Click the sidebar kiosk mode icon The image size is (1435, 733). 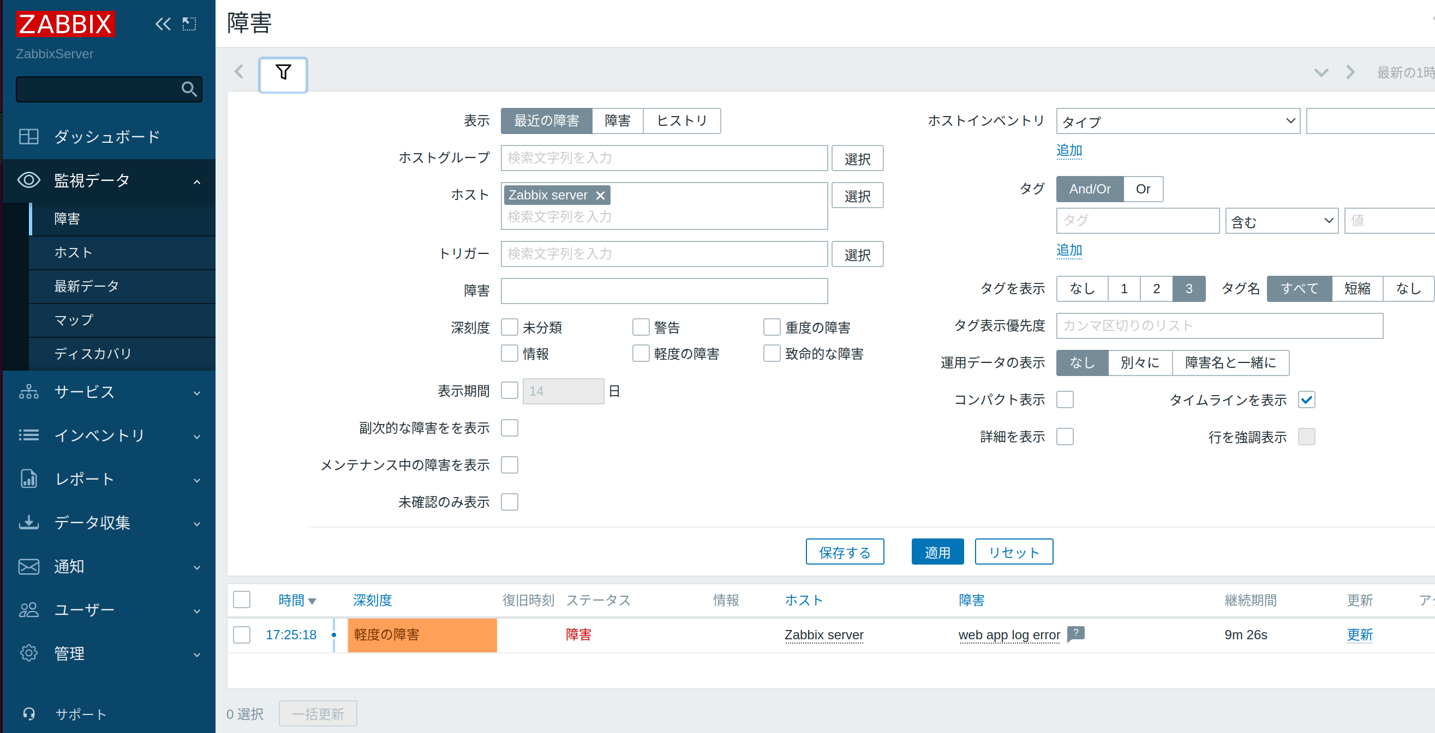(189, 24)
